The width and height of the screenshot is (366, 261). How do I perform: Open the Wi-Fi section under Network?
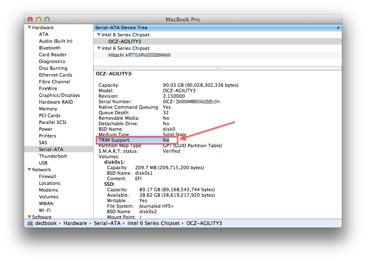[44, 210]
